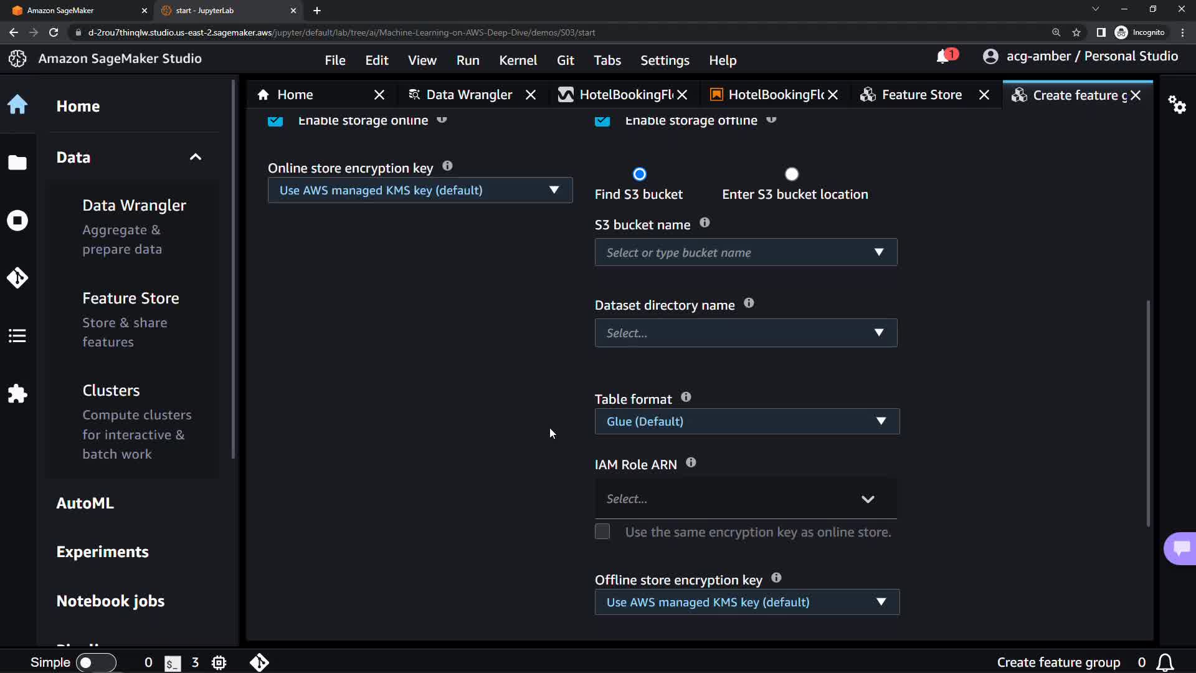Open the Table of Contents list icon

click(x=17, y=336)
